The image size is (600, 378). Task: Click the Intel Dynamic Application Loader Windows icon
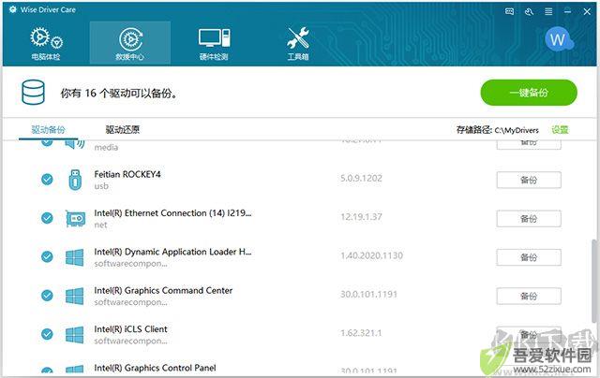coord(74,257)
